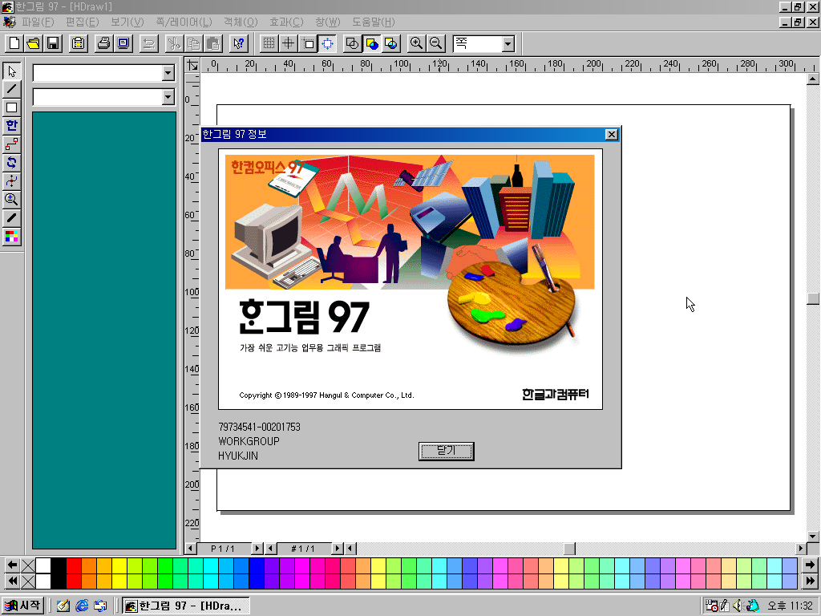
Task: Open a file with the yellow folder icon
Action: [34, 43]
